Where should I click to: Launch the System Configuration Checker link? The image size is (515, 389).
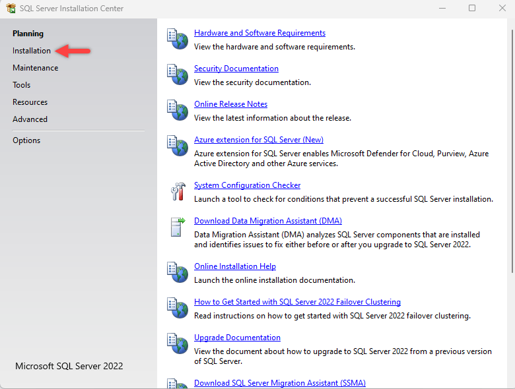click(x=248, y=185)
